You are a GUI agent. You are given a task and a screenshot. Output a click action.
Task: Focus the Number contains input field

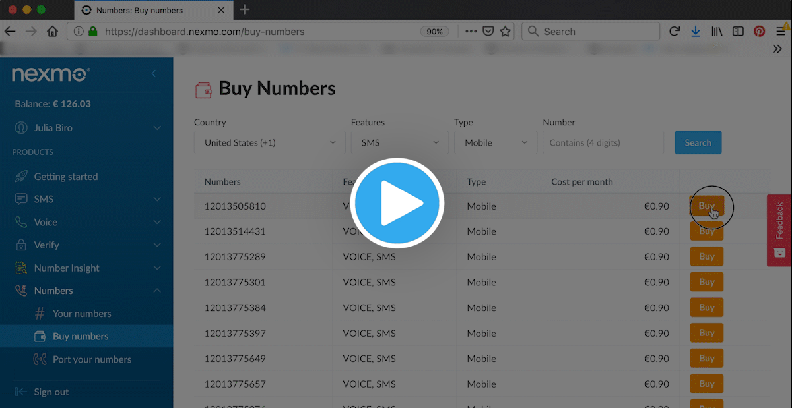[603, 142]
